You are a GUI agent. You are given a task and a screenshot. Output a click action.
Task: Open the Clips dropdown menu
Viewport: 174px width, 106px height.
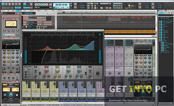point(46,10)
